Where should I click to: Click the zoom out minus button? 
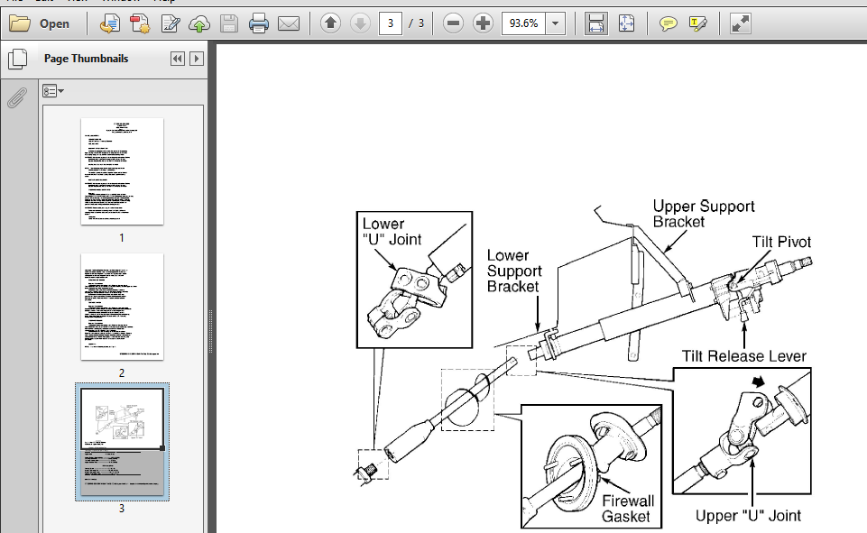pos(453,23)
